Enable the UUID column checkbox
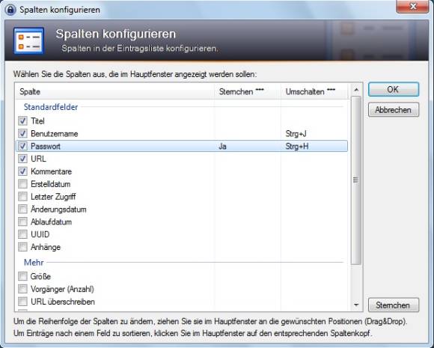Viewport: 434px width, 348px height. coord(22,234)
